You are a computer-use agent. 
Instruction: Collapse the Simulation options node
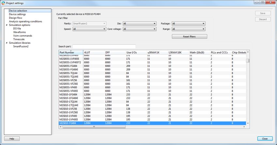pyautogui.click(x=7, y=25)
